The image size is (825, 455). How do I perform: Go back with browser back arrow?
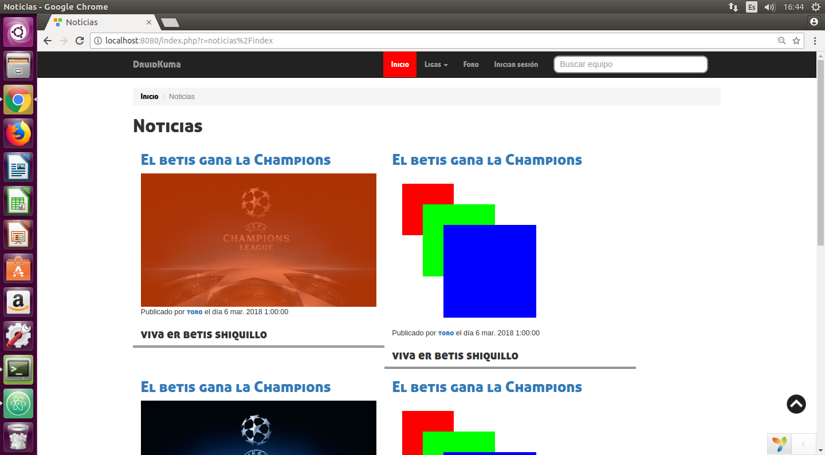pos(48,41)
